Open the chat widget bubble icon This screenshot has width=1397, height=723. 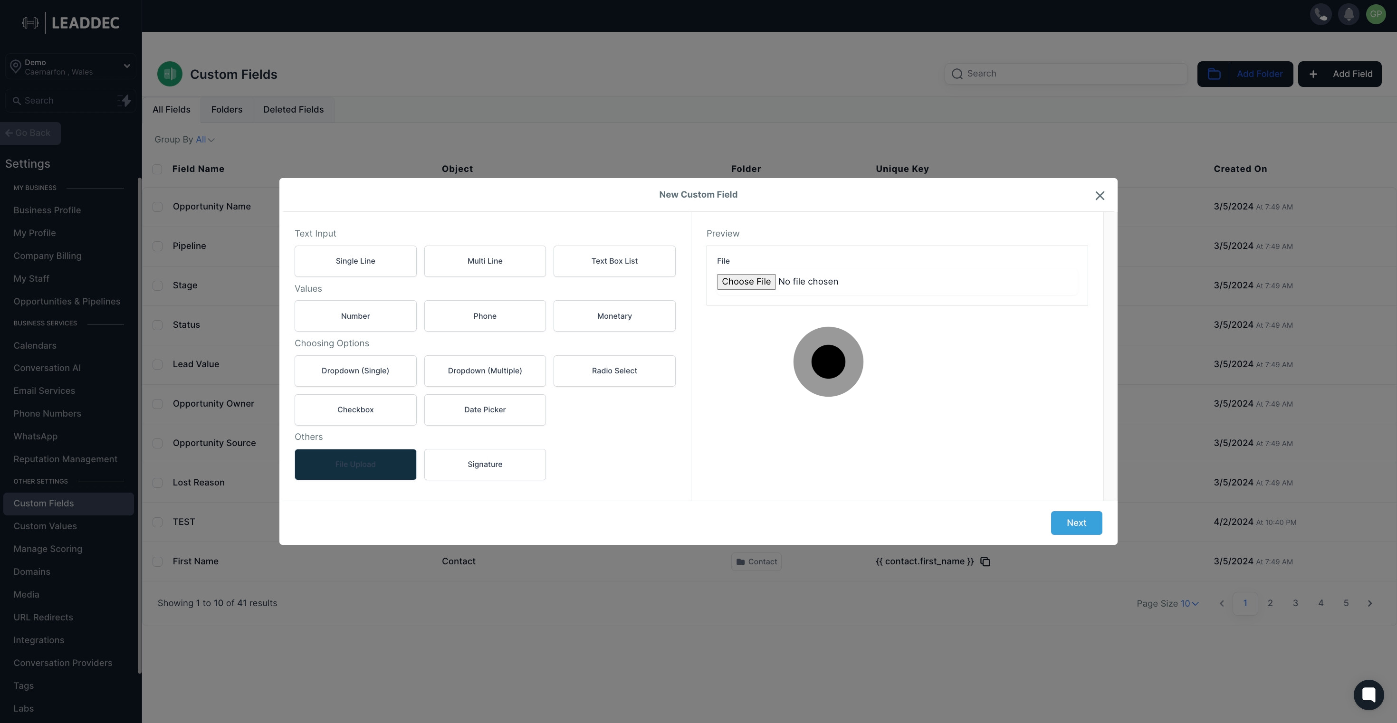(1368, 694)
